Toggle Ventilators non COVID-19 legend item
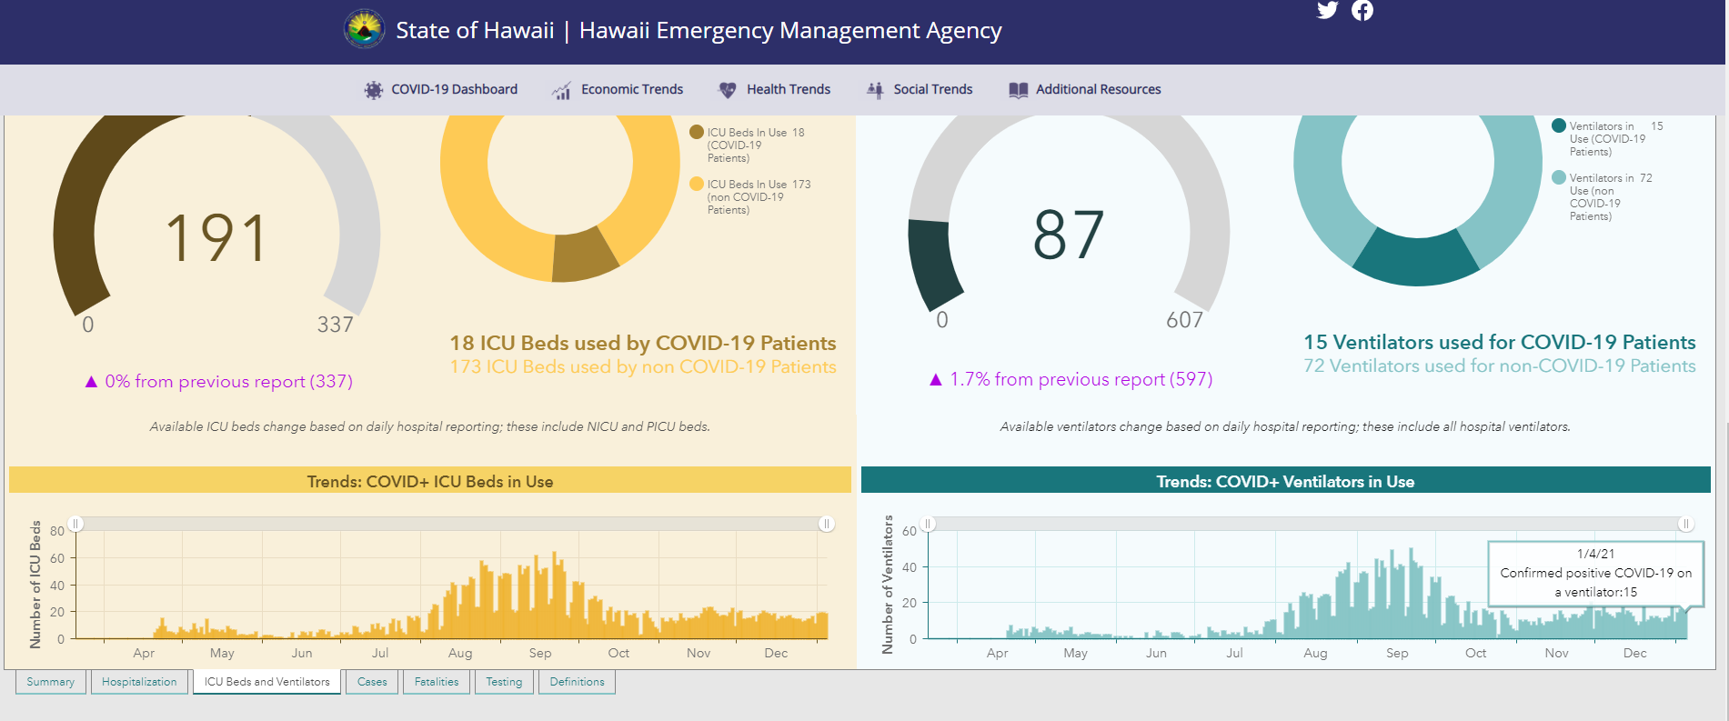This screenshot has width=1729, height=721. pyautogui.click(x=1603, y=196)
